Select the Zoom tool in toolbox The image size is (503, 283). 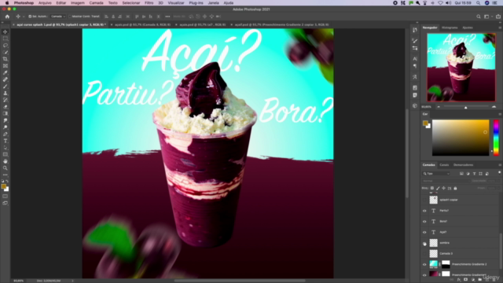coord(6,168)
